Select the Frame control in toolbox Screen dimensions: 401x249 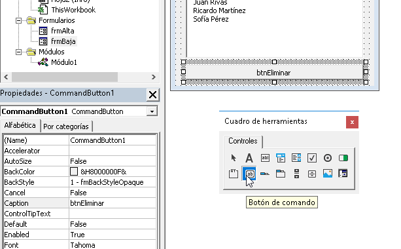[x=234, y=174]
